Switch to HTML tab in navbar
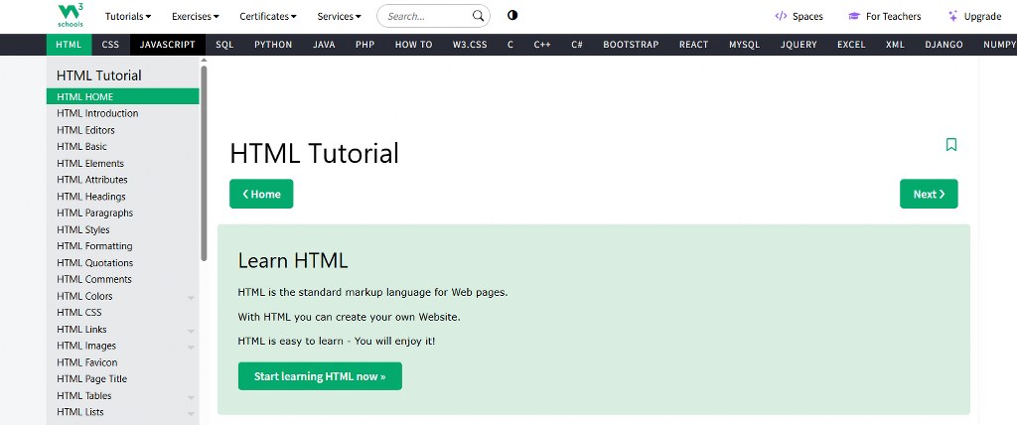This screenshot has height=425, width=1017. pos(69,45)
